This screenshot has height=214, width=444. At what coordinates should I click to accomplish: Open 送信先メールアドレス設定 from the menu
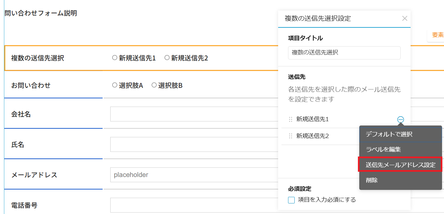coord(400,165)
